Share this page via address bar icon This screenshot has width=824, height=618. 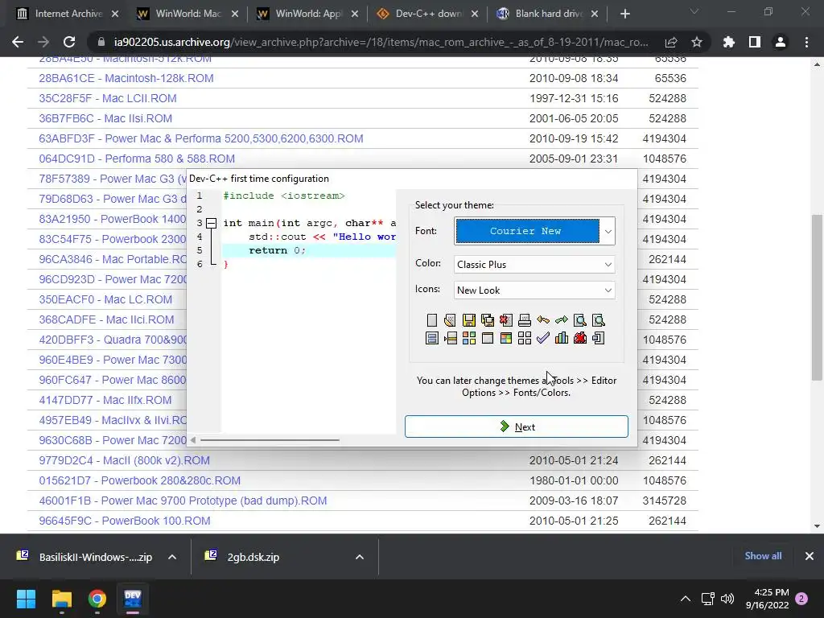pos(671,42)
